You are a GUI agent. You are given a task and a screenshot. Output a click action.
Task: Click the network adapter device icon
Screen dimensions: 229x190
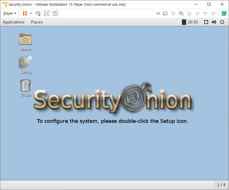181,14
